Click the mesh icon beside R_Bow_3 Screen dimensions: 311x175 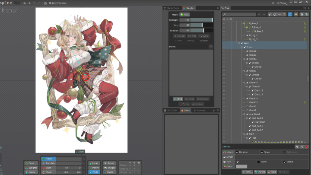point(305,23)
